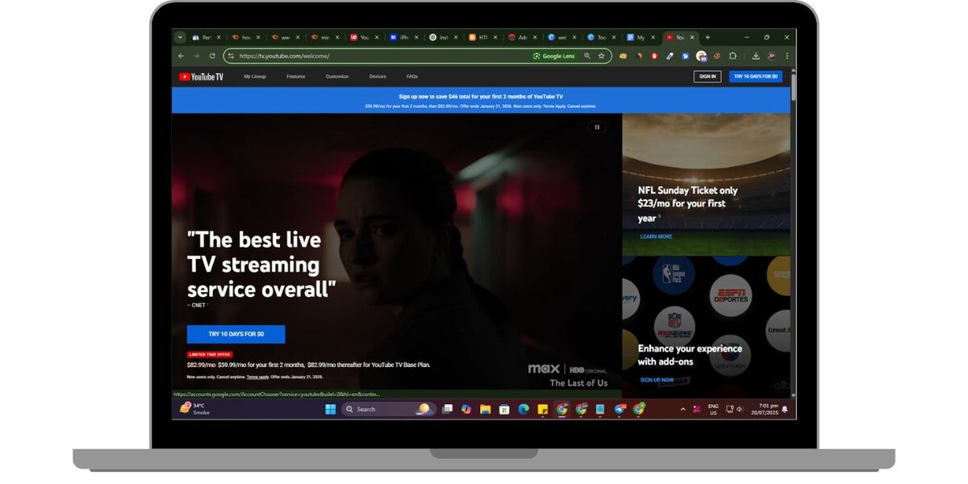Open Chrome three-dot menu

(786, 56)
